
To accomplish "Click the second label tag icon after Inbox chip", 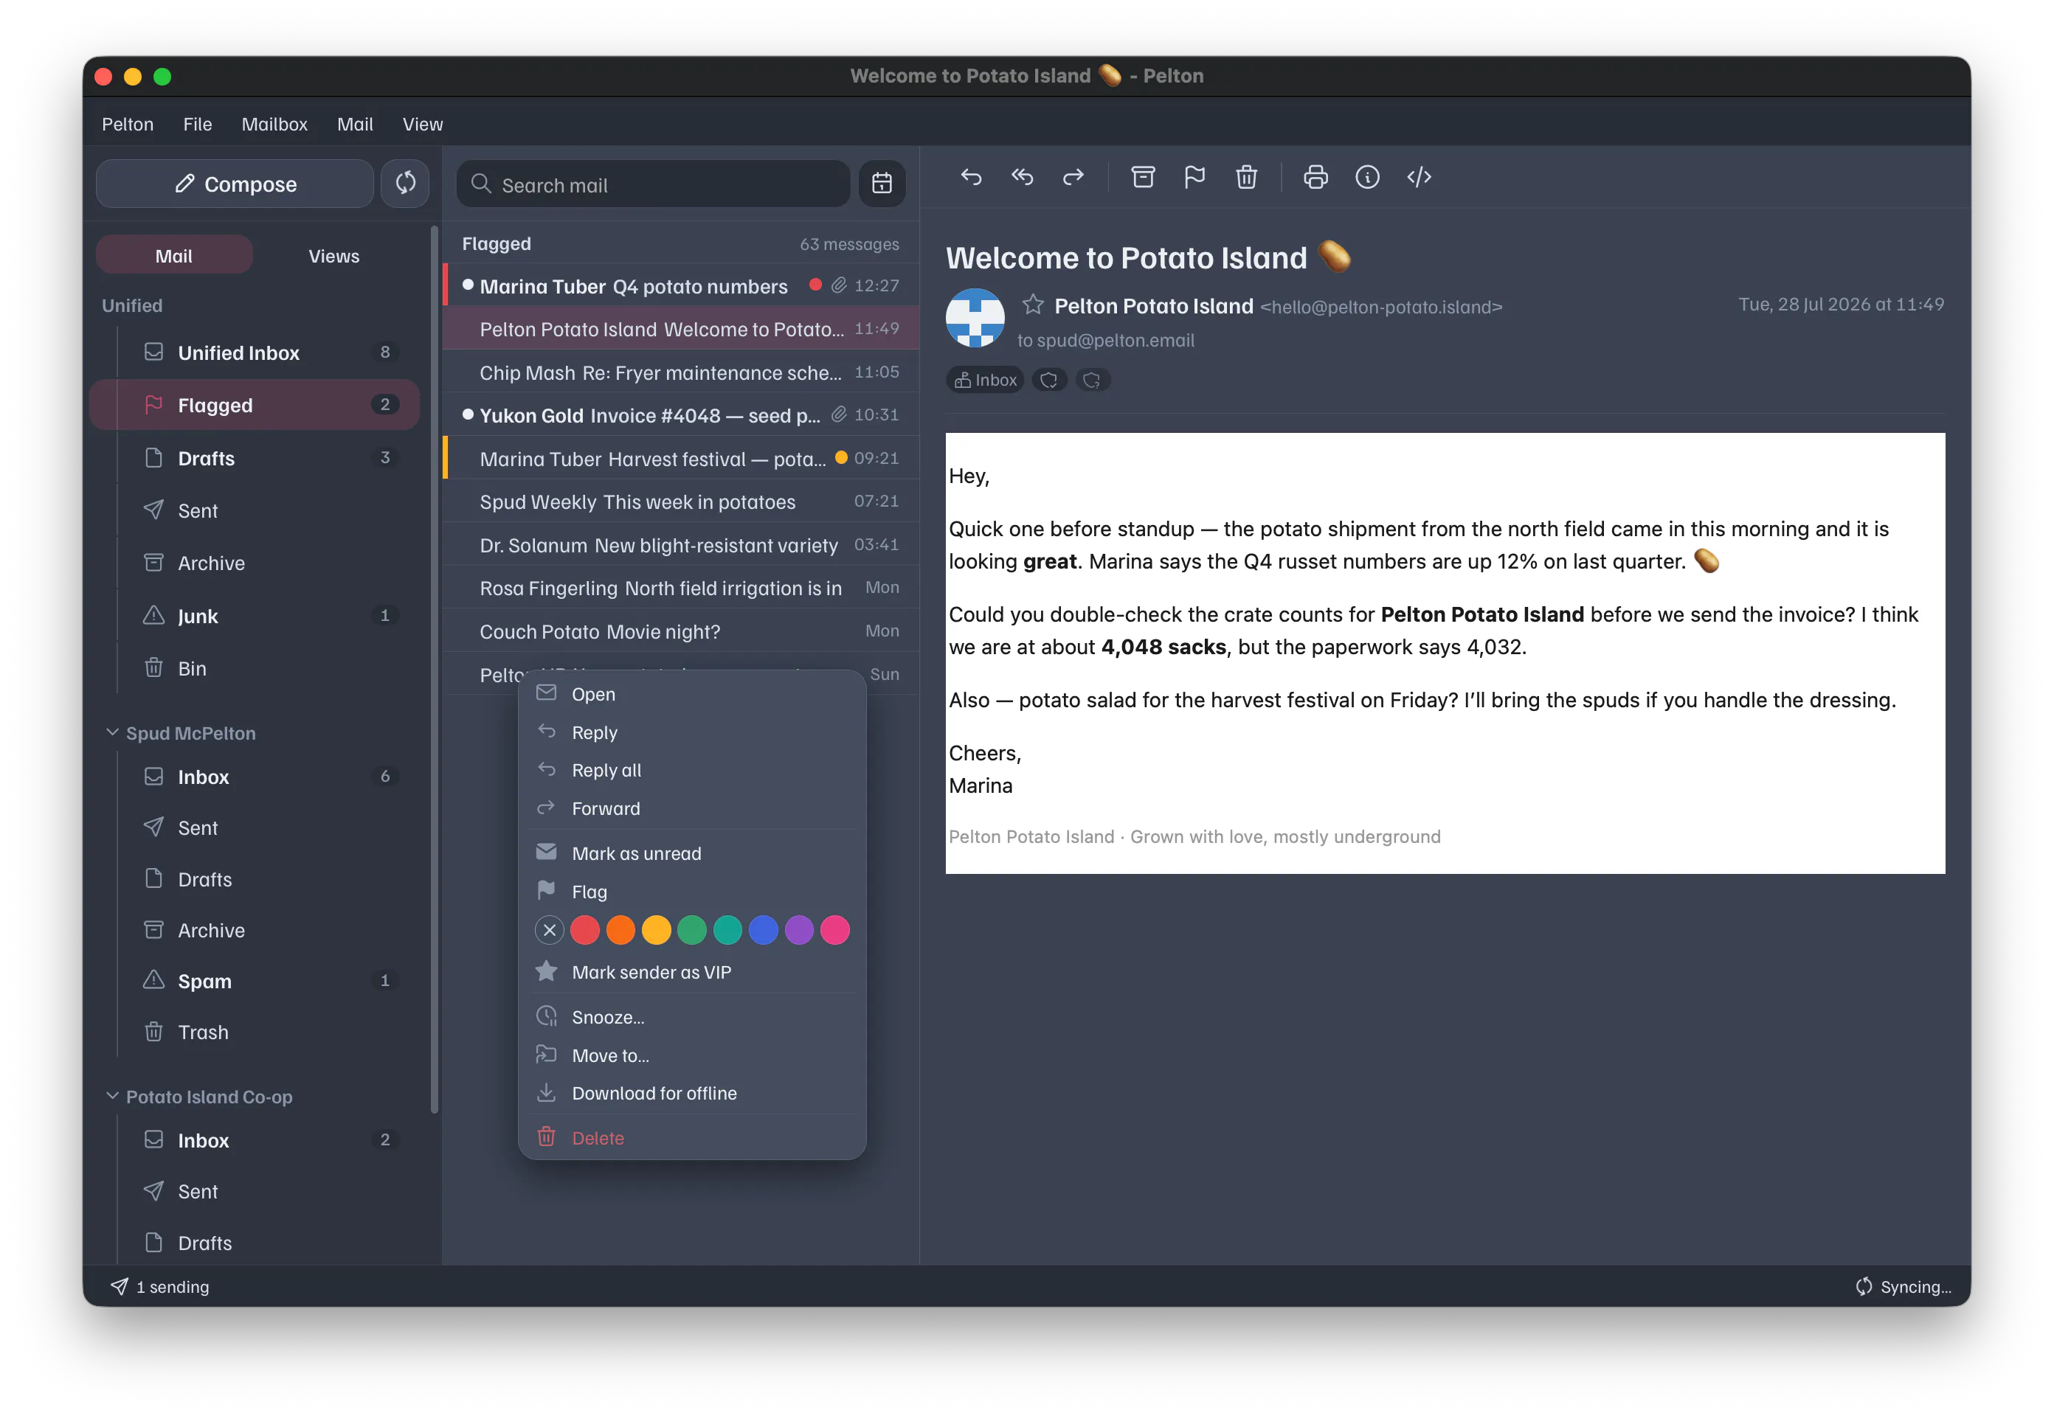I will [x=1092, y=380].
